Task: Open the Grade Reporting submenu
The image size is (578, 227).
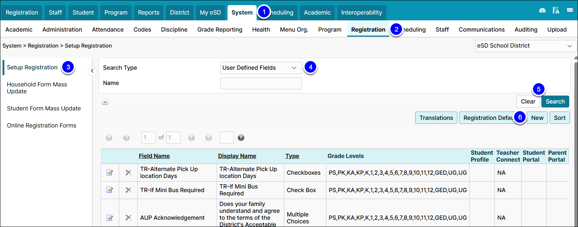Action: (220, 30)
